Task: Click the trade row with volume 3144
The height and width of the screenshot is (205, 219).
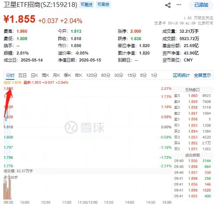Action: point(192,161)
